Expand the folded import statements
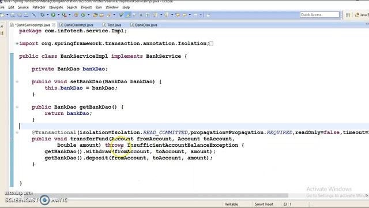 [x=17, y=43]
